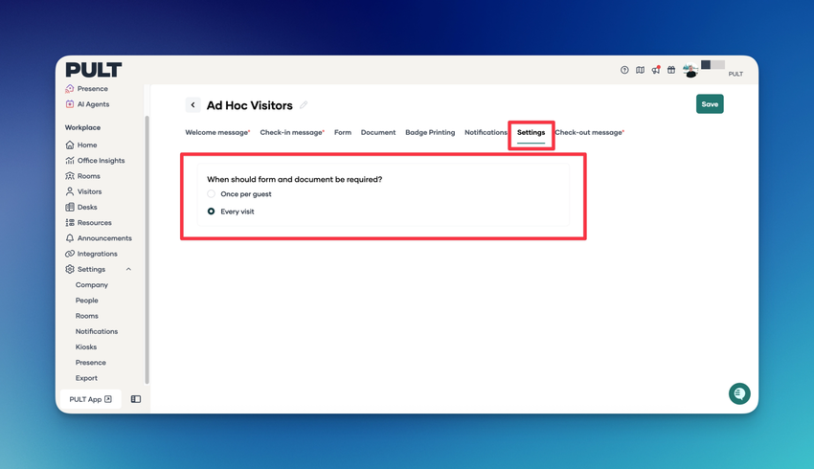
Task: Switch to the Check-out message tab
Action: coord(589,133)
